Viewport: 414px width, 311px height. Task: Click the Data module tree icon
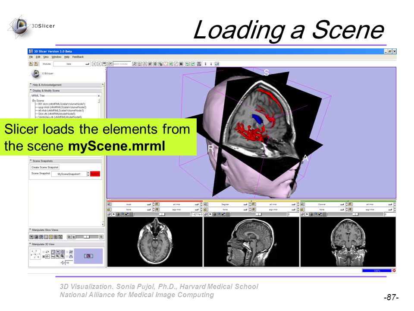pyautogui.click(x=145, y=64)
